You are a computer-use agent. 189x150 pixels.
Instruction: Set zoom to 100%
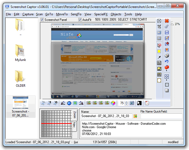click(x=105, y=20)
